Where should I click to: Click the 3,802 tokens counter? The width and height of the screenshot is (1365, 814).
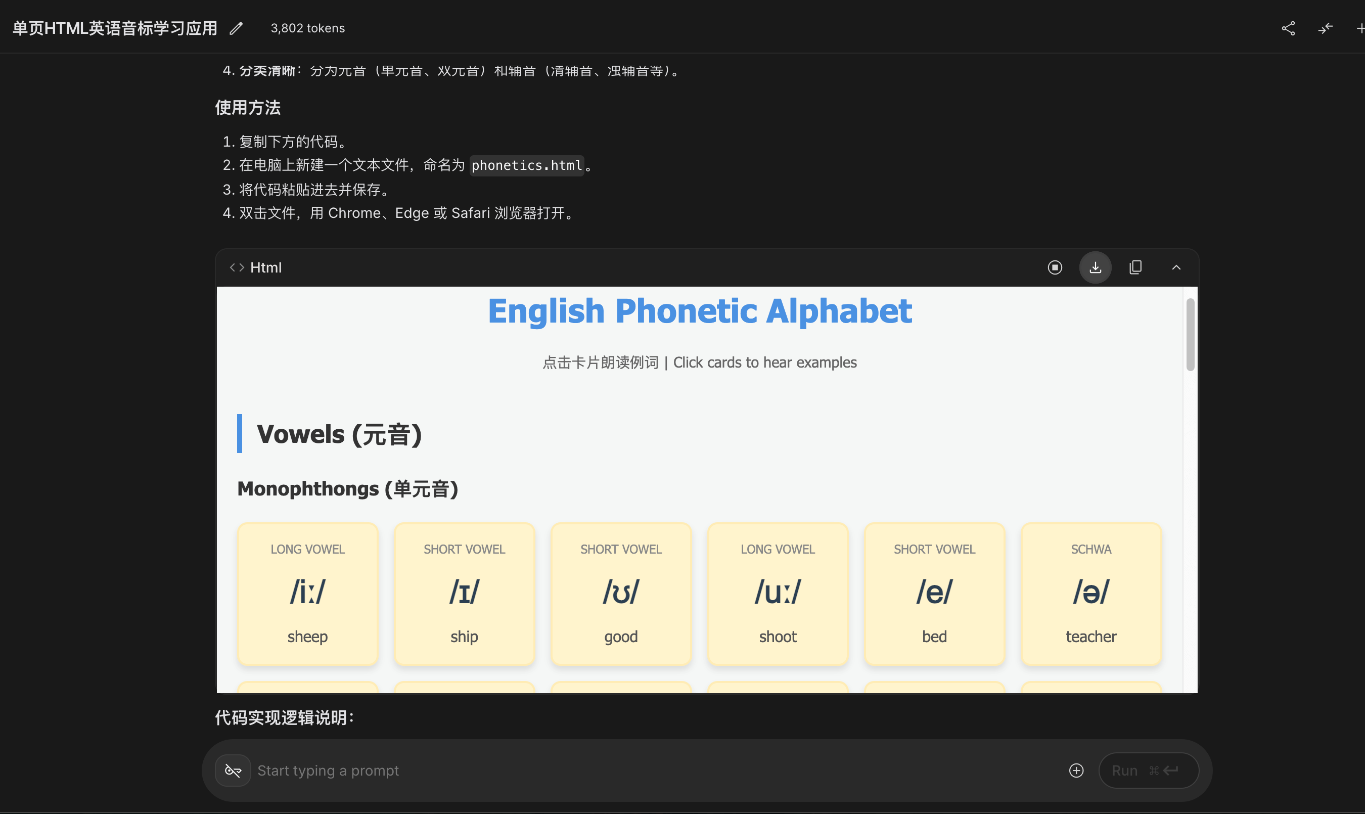[308, 28]
